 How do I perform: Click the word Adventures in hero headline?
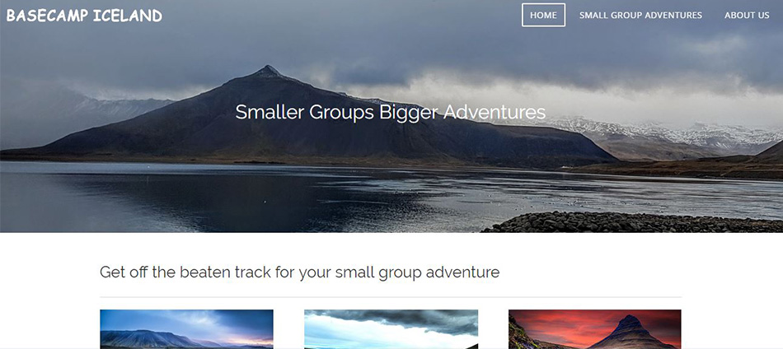tap(495, 112)
